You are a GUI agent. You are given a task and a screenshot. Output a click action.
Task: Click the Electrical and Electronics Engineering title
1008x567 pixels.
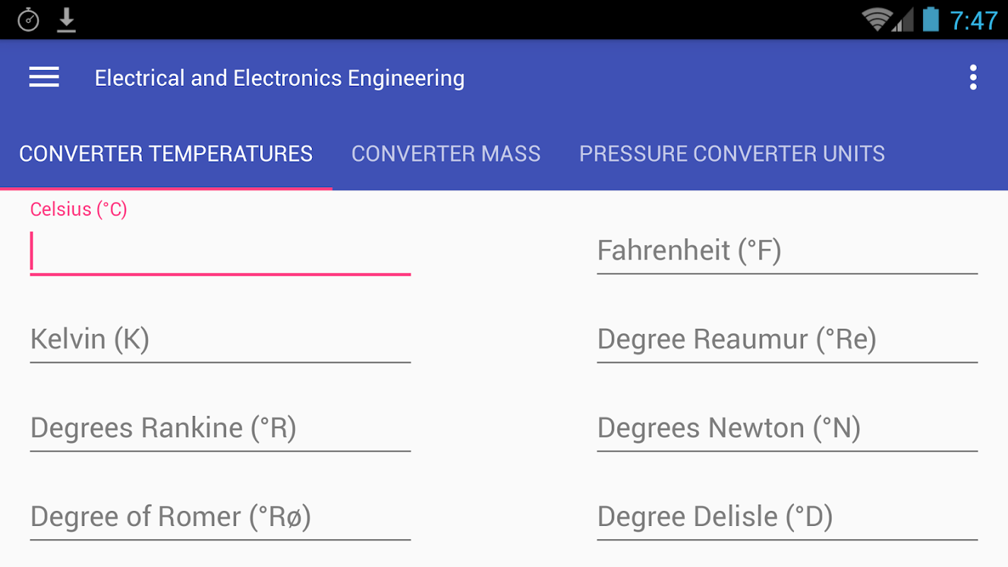[279, 78]
